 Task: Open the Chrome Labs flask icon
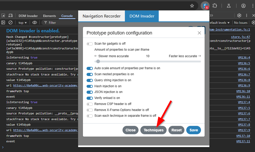229,6
